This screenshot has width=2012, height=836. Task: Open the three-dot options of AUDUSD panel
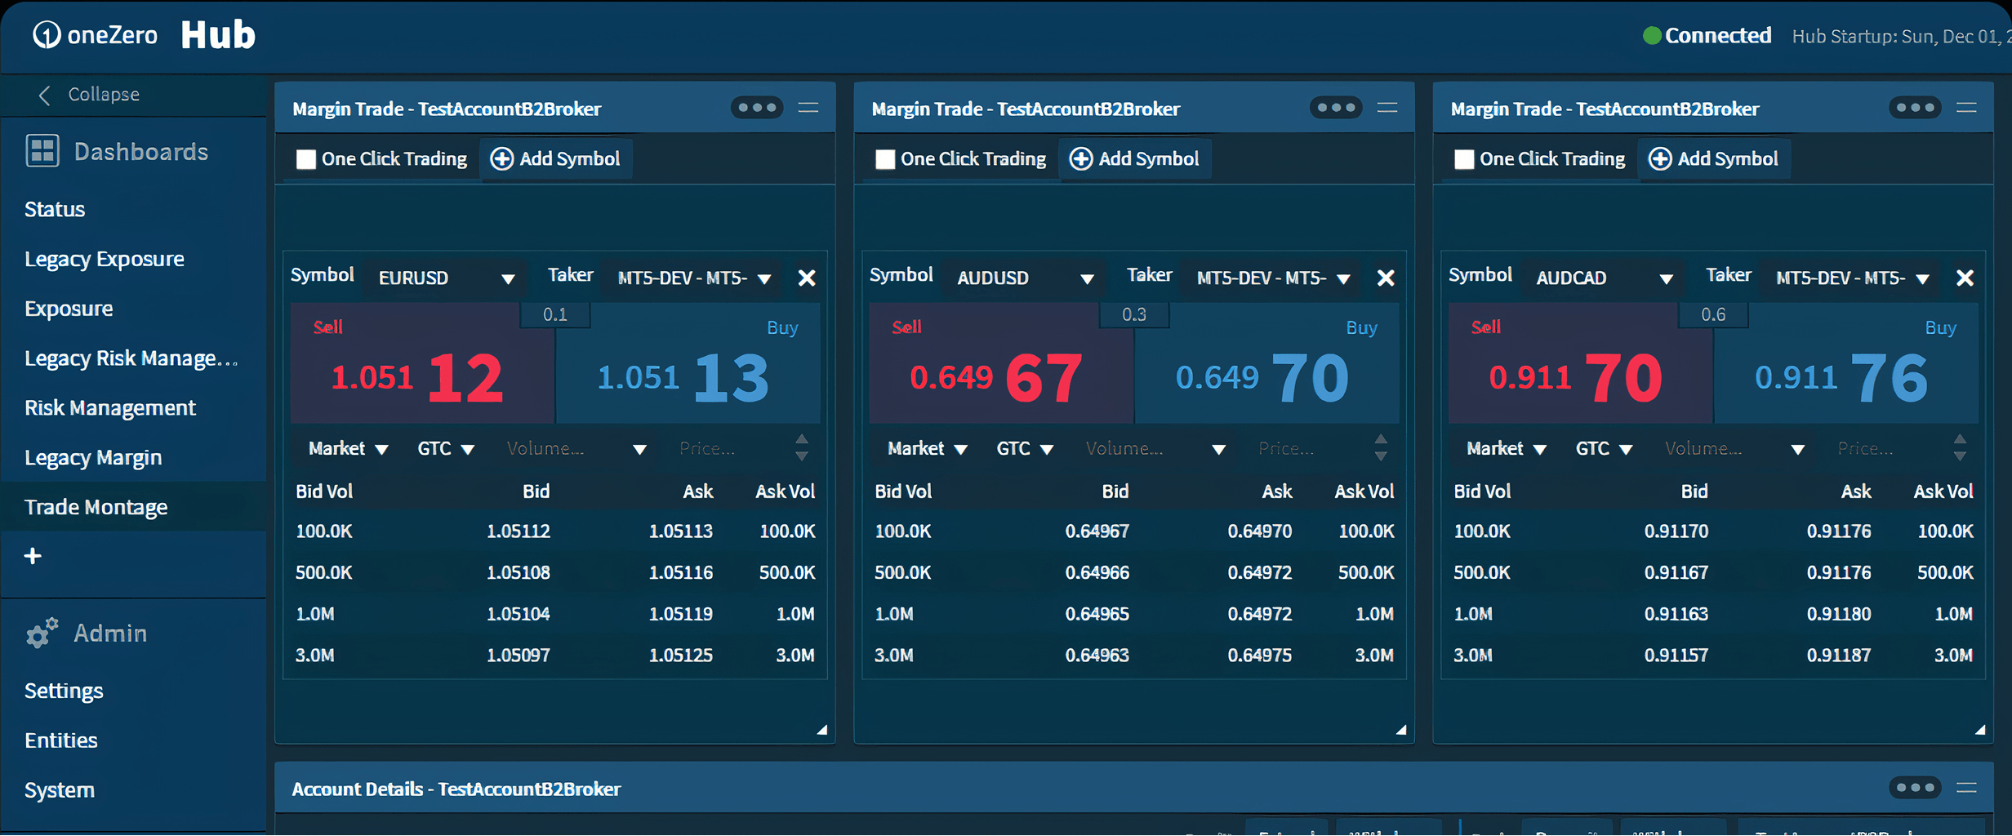pos(1336,108)
